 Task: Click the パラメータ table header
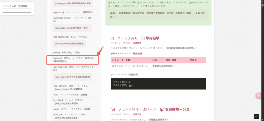[131, 60]
